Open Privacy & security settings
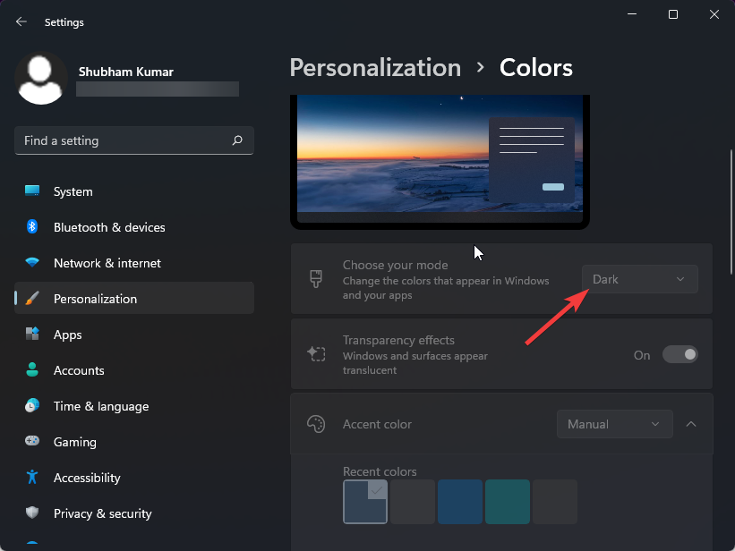The image size is (735, 551). 134,513
